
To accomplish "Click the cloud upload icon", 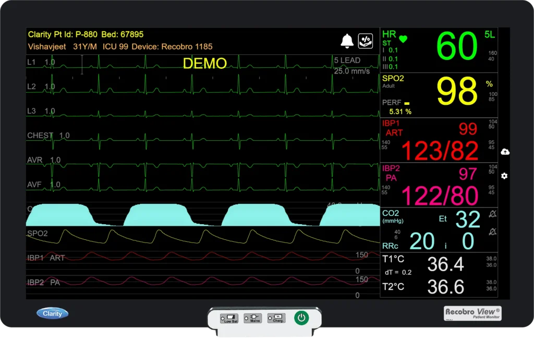I will coord(504,151).
